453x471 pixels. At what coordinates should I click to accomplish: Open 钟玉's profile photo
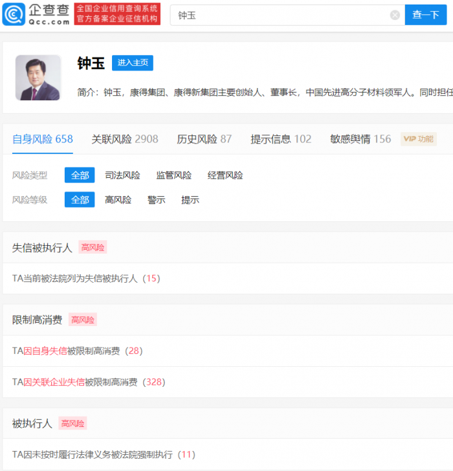[x=38, y=78]
